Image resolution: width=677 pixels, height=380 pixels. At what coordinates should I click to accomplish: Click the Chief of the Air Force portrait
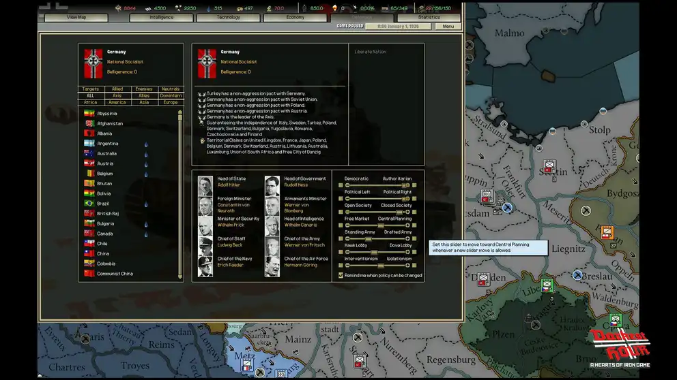[x=272, y=266]
